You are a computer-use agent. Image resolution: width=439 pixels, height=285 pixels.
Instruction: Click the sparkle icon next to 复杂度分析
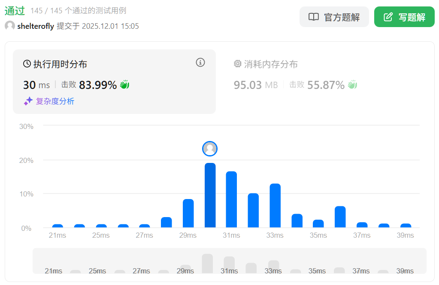pos(28,101)
